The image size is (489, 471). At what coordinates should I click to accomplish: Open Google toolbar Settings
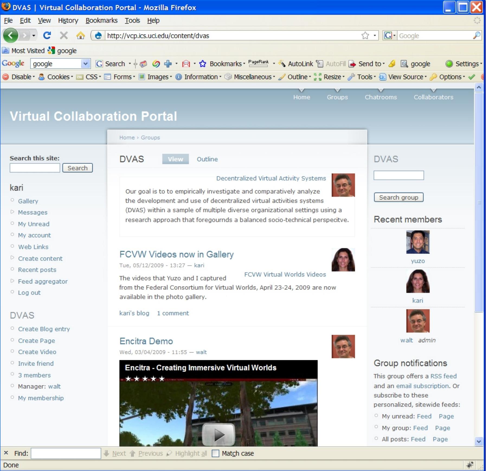(x=464, y=64)
